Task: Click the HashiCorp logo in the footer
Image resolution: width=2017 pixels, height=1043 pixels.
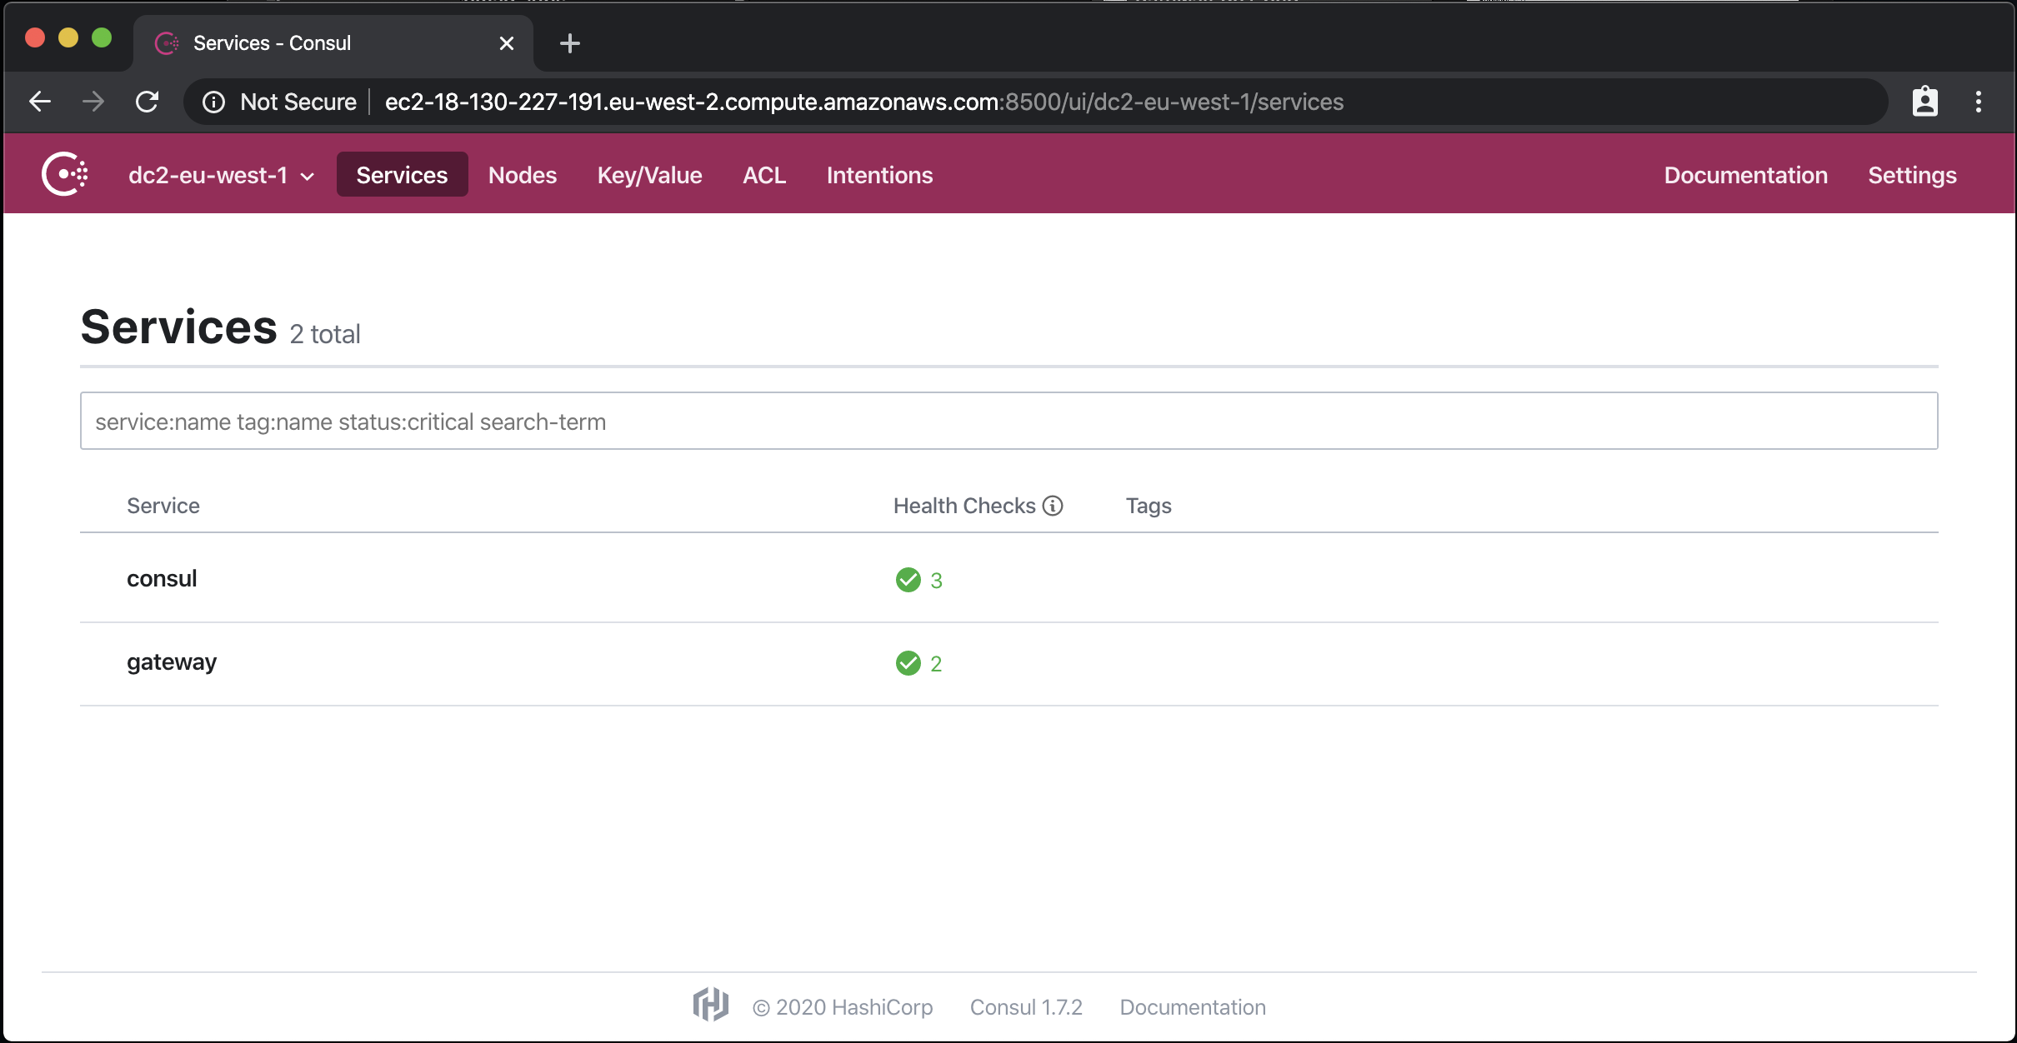Action: tap(710, 1006)
